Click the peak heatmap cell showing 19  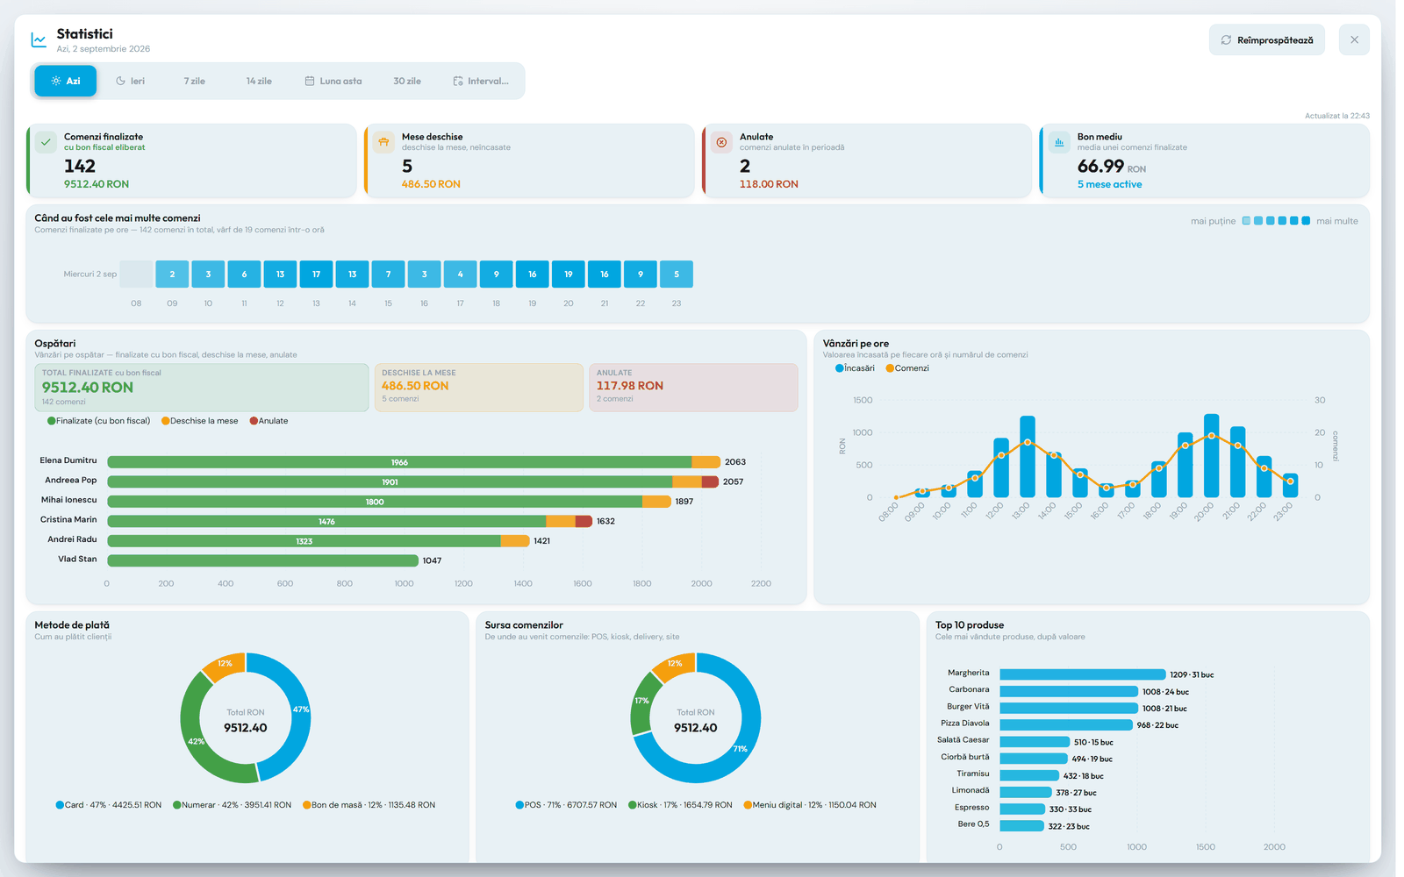pyautogui.click(x=569, y=275)
